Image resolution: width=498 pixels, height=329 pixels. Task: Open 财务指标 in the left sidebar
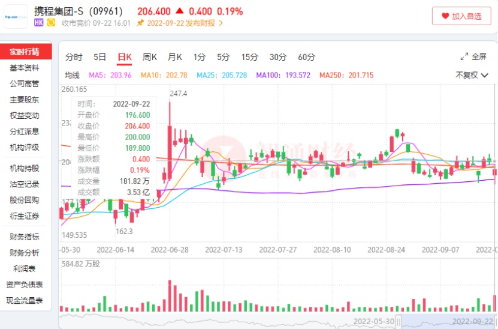pyautogui.click(x=25, y=237)
